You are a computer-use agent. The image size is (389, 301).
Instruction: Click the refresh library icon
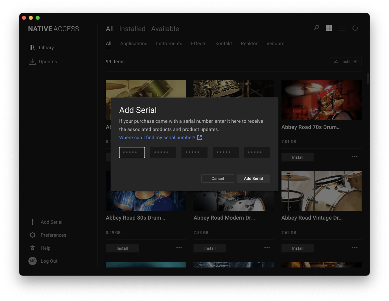355,28
